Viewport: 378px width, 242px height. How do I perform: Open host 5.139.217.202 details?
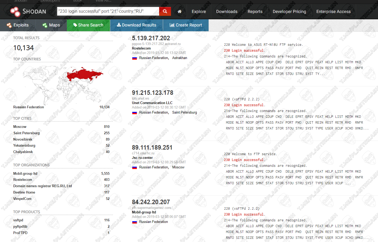click(x=151, y=38)
